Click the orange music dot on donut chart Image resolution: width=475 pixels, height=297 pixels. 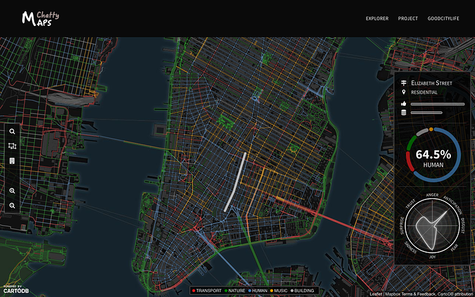pyautogui.click(x=431, y=129)
